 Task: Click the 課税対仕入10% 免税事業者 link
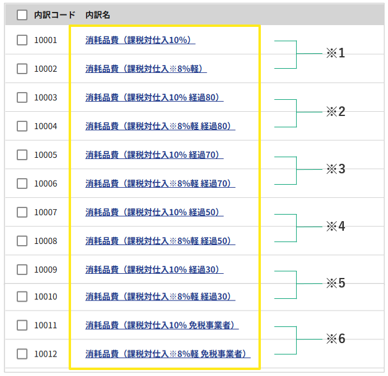point(162,325)
